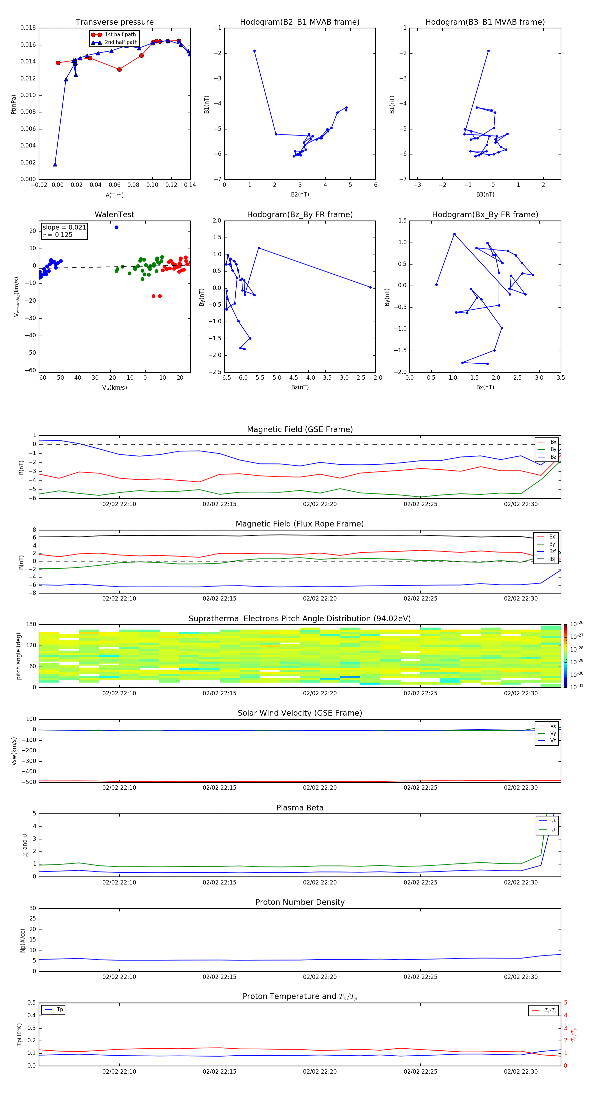Click the 'Tp' legend entry in temperature plot
This screenshot has height=1101, width=600.
(x=53, y=1010)
